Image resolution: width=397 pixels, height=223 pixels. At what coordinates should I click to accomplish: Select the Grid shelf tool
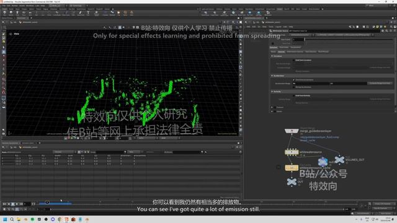[30, 13]
